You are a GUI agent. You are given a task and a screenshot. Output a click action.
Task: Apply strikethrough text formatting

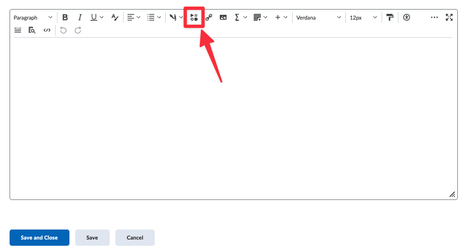coord(114,18)
